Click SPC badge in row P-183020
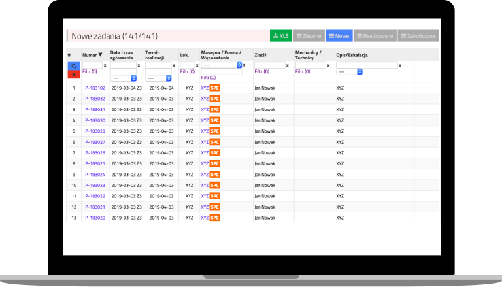This screenshot has width=502, height=287. click(215, 218)
